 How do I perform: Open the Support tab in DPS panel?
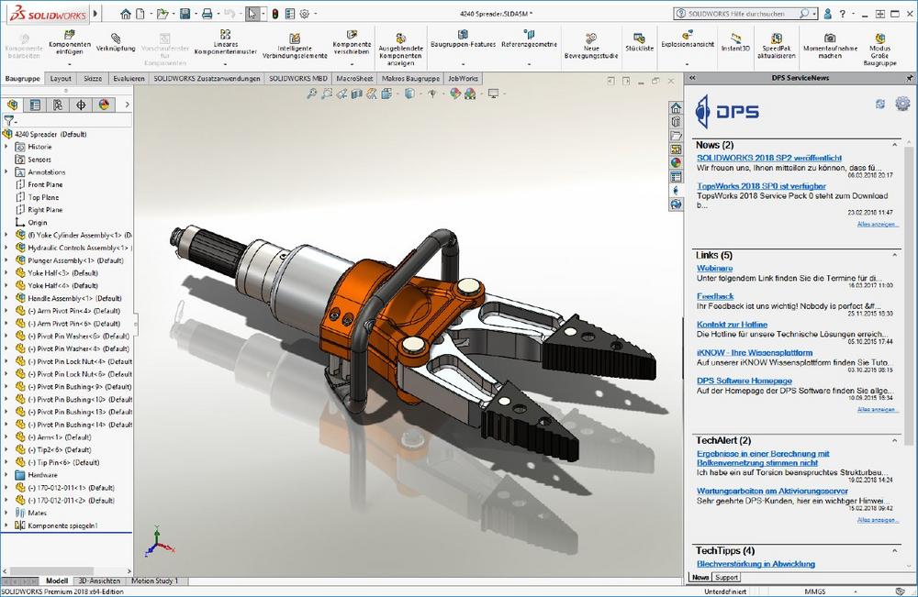[726, 577]
